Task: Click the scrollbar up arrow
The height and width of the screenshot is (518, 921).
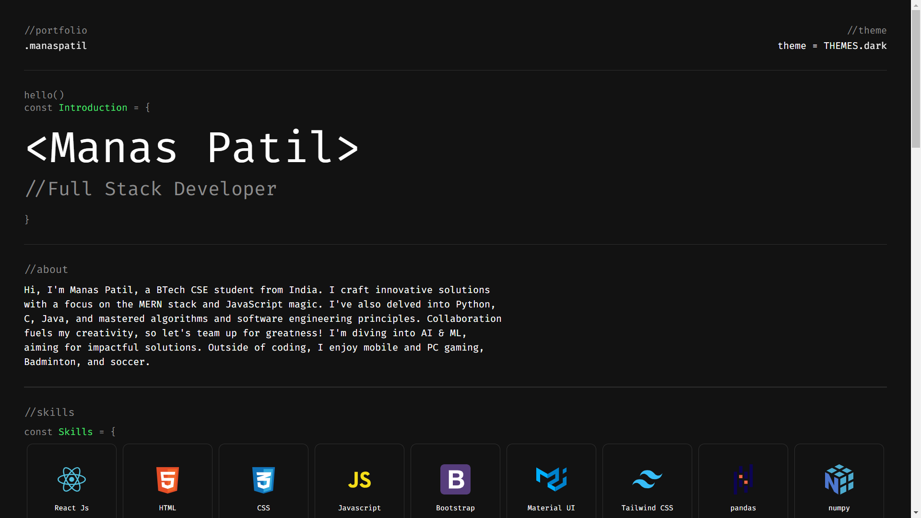Action: (916, 4)
